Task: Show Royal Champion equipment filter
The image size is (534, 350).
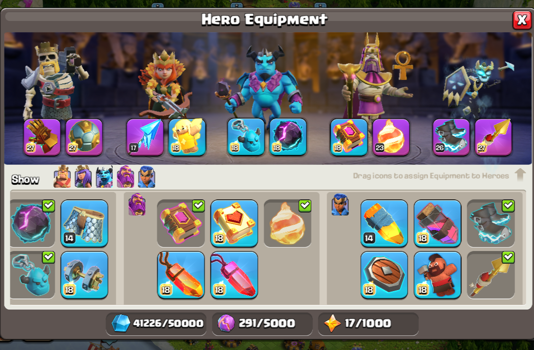Action: (x=147, y=176)
